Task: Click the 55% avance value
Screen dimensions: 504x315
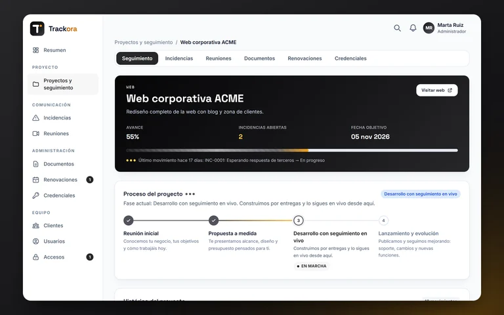Action: pyautogui.click(x=133, y=137)
